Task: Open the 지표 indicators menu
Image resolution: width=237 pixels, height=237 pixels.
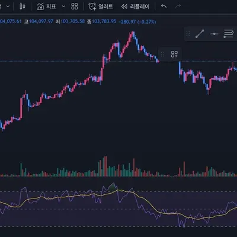Action: click(x=46, y=7)
